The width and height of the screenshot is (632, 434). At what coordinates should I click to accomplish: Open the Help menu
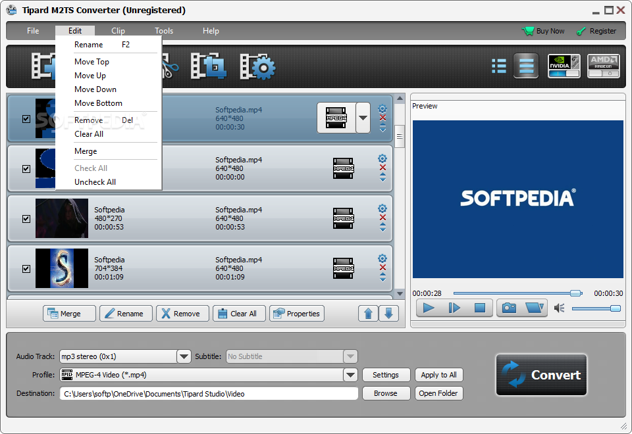coord(211,31)
